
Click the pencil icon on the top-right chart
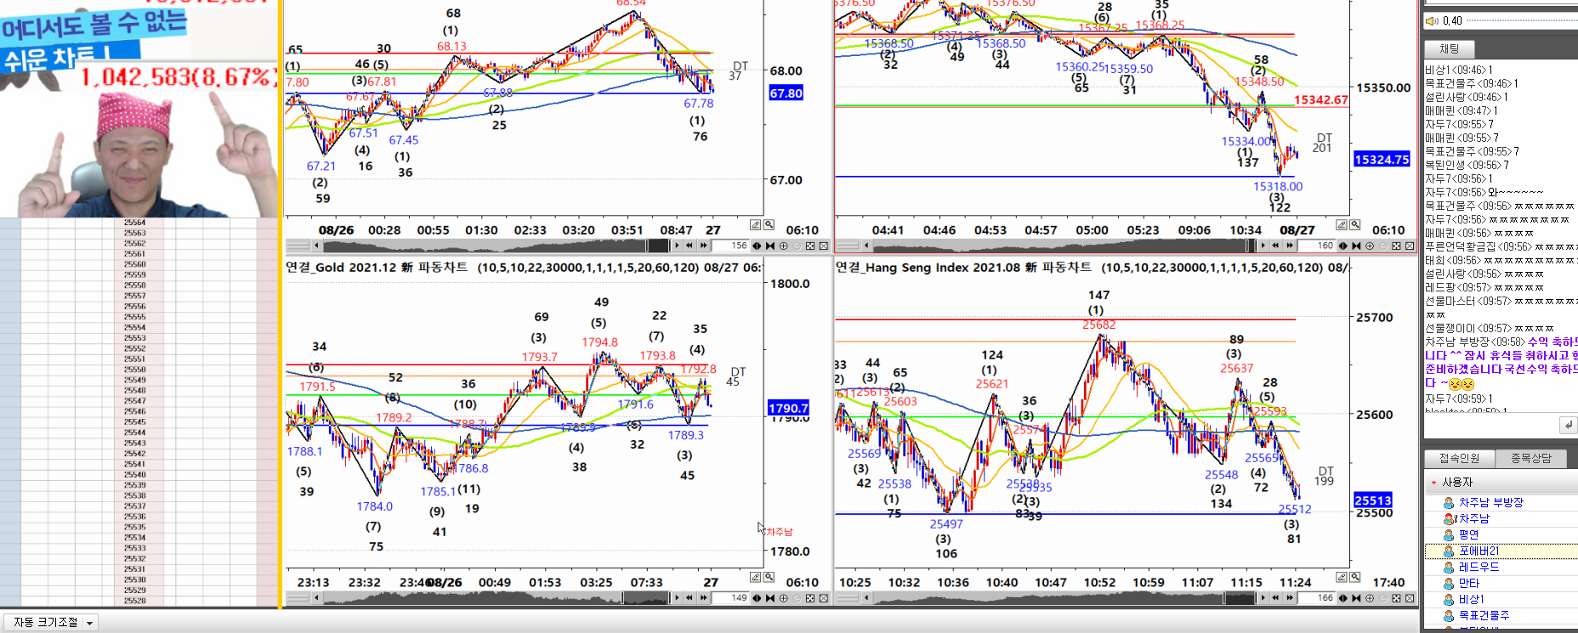[1342, 224]
